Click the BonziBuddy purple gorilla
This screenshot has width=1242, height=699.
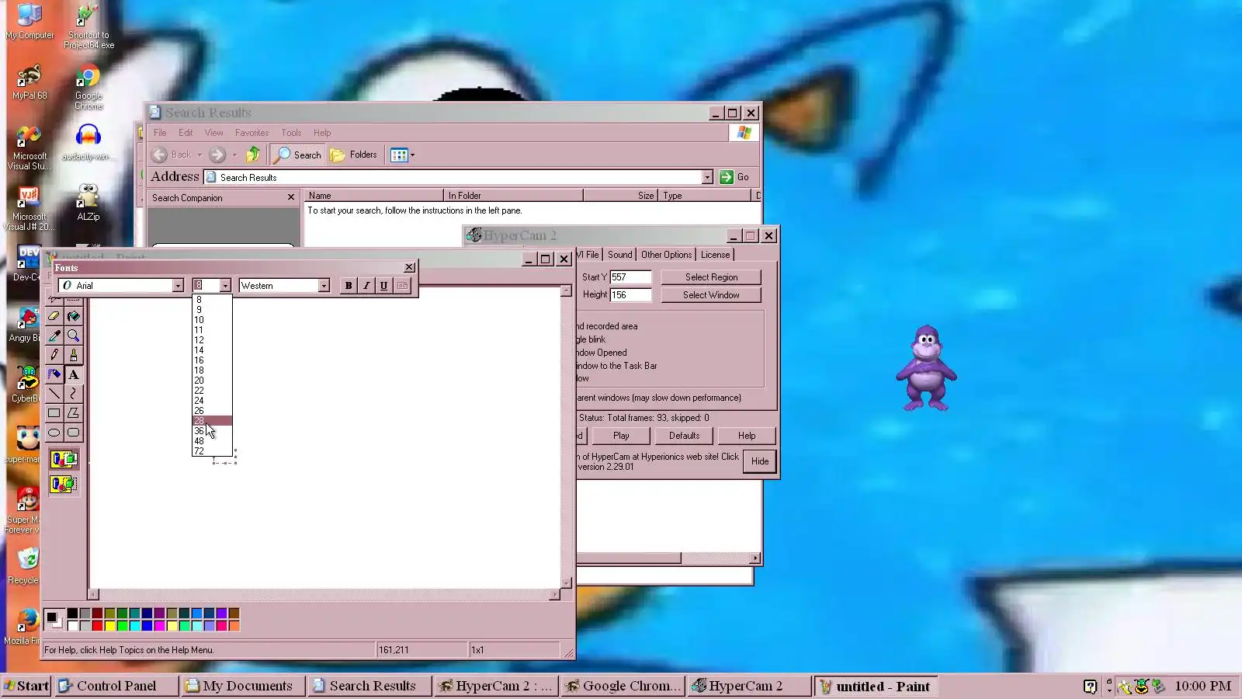926,368
